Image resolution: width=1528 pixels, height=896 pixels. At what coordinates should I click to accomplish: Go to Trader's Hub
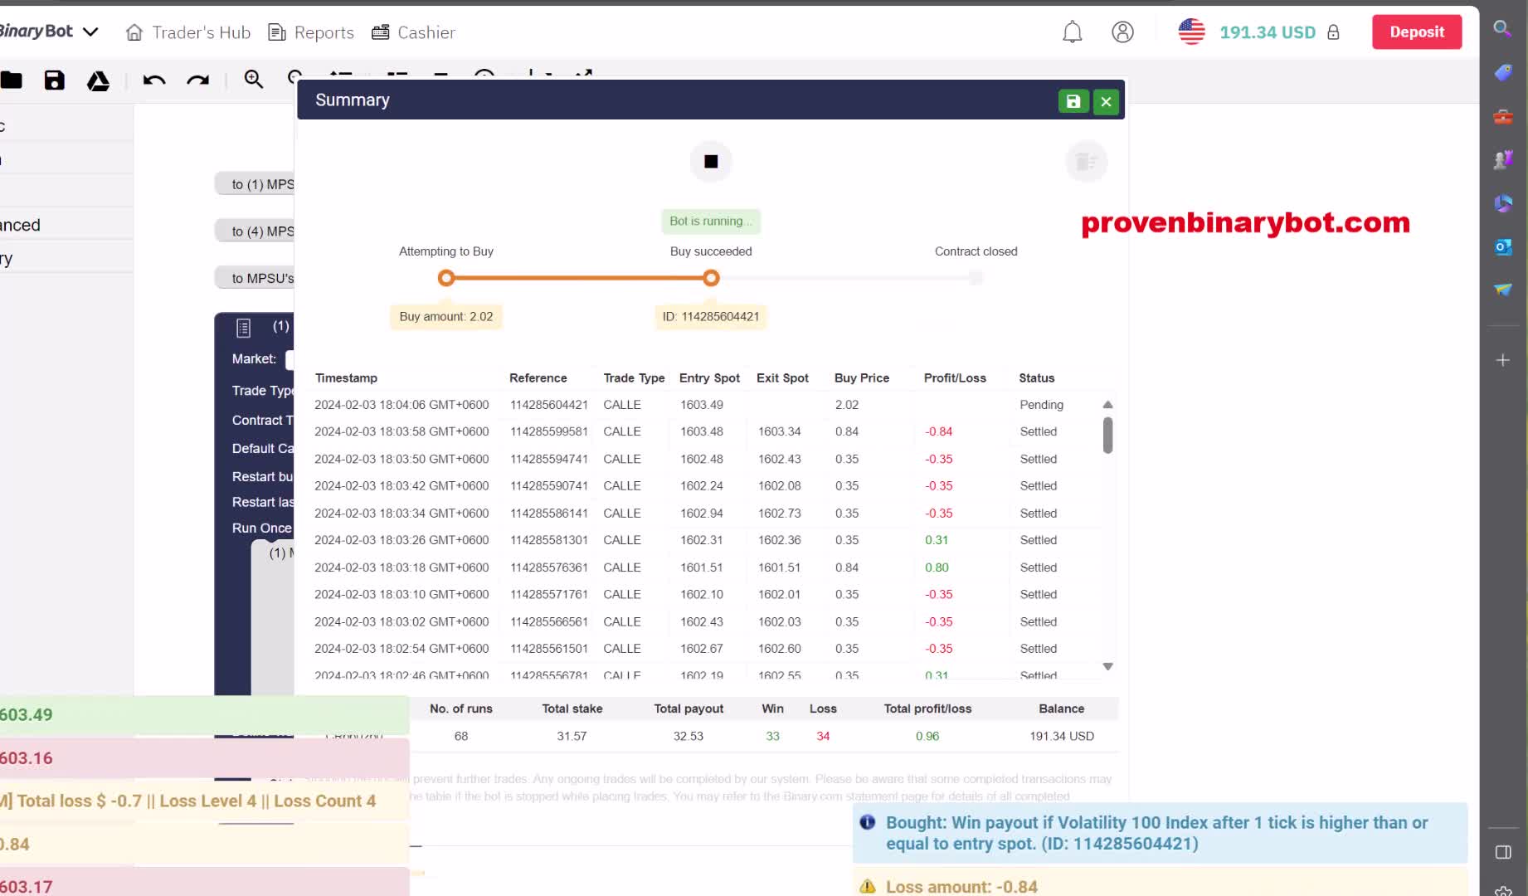tap(188, 32)
